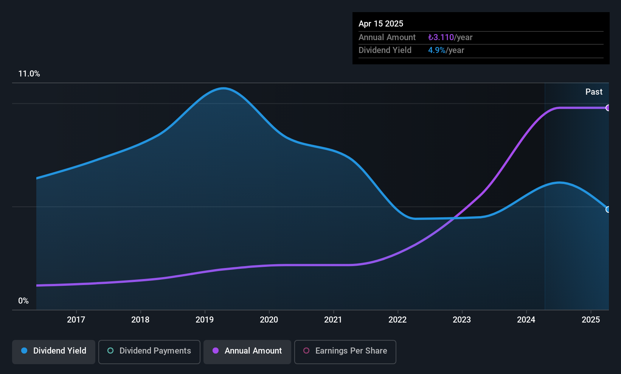Click the 4.9%/year Dividend Yield value

(446, 50)
